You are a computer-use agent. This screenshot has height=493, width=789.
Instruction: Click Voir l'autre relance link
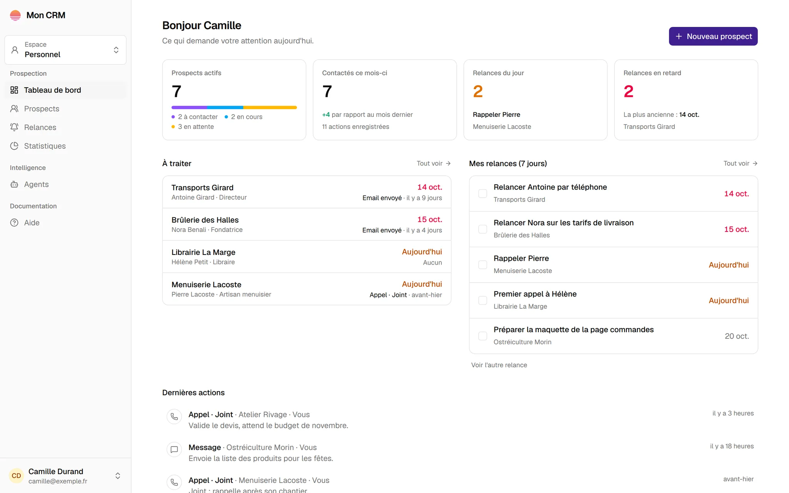tap(499, 365)
